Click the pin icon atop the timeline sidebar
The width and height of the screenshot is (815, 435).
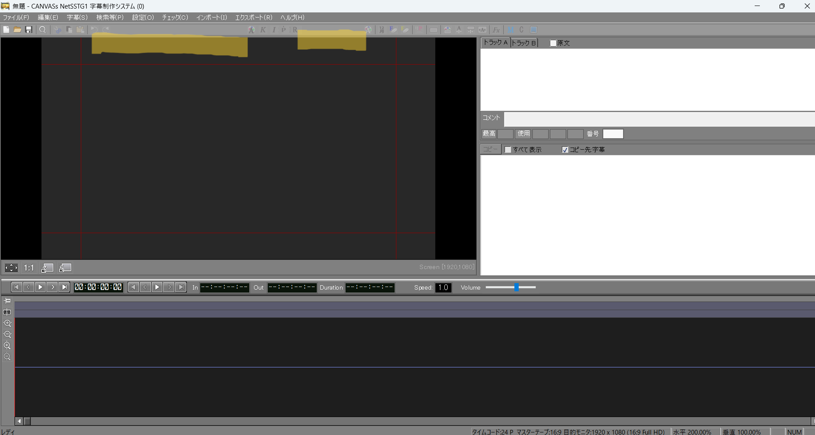click(7, 301)
